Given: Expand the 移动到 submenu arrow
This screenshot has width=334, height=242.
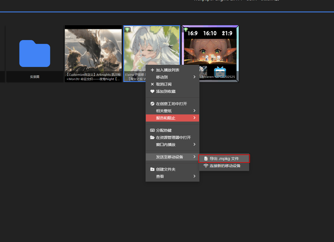Looking at the screenshot, I should point(194,77).
